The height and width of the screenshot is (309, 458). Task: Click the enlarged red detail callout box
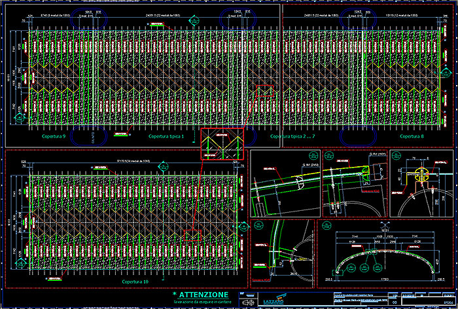[221, 144]
